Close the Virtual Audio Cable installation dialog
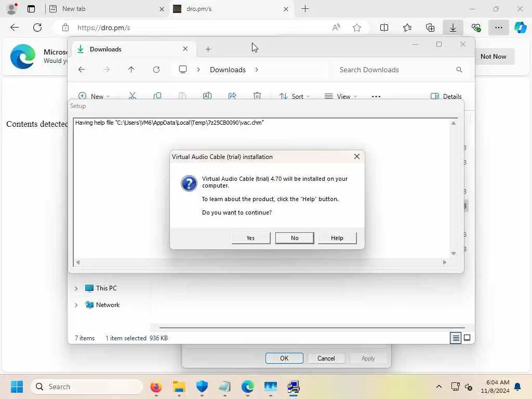This screenshot has width=532, height=399. tap(356, 156)
